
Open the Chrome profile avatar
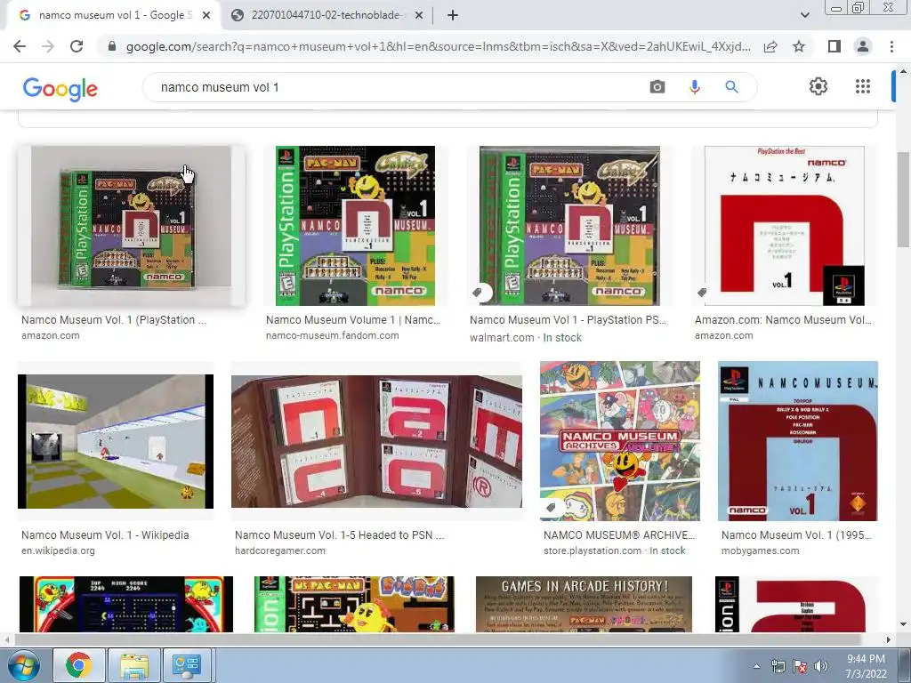click(x=863, y=46)
